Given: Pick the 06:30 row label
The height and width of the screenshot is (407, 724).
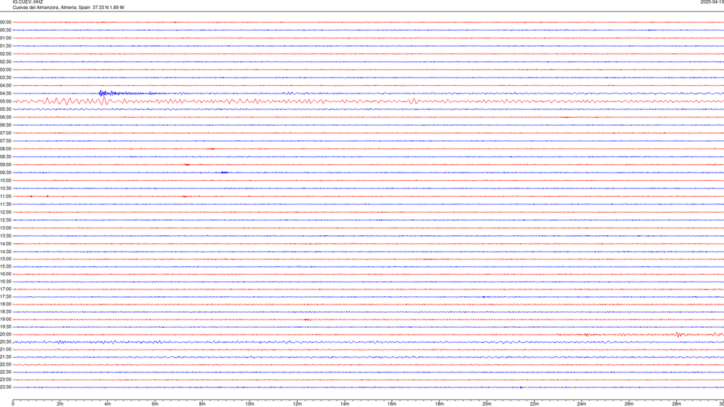Looking at the screenshot, I should click(x=5, y=125).
